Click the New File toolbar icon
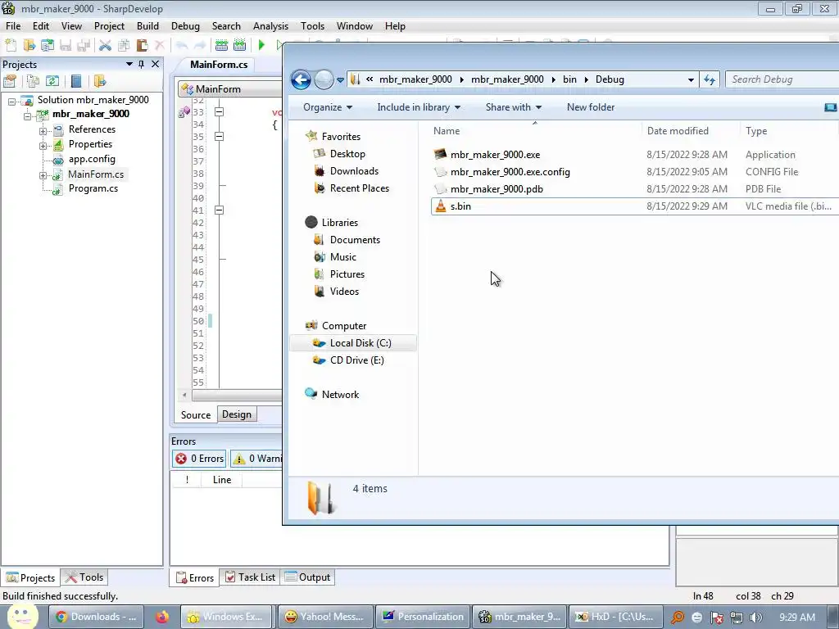This screenshot has height=629, width=839. click(x=11, y=46)
